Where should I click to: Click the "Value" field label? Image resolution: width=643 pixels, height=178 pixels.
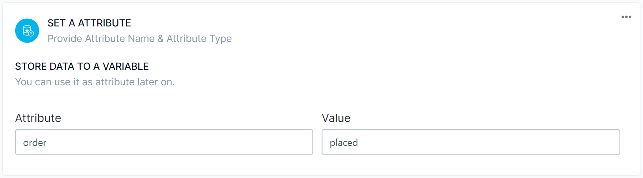coord(336,118)
